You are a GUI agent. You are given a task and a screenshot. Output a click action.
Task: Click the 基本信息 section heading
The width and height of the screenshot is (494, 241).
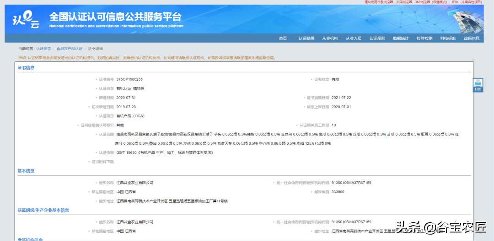[x=26, y=171]
